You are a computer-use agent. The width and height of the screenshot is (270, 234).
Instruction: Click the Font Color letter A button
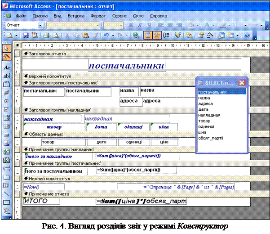[x=207, y=25]
